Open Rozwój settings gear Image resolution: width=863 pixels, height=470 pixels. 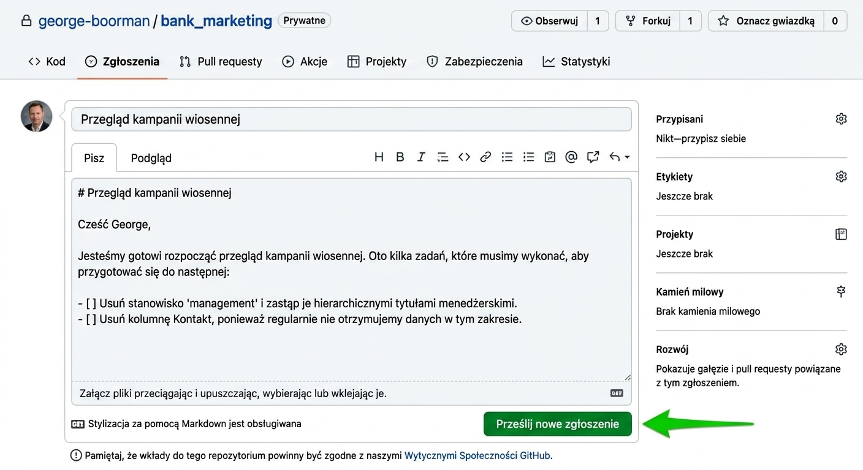pos(841,349)
